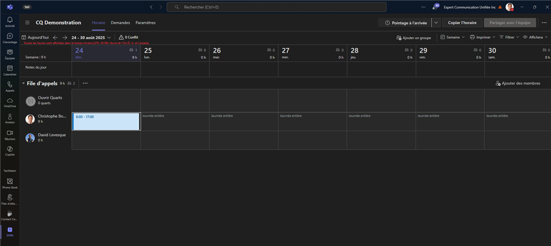
Task: Check 0 Conflit indicator
Action: 129,37
